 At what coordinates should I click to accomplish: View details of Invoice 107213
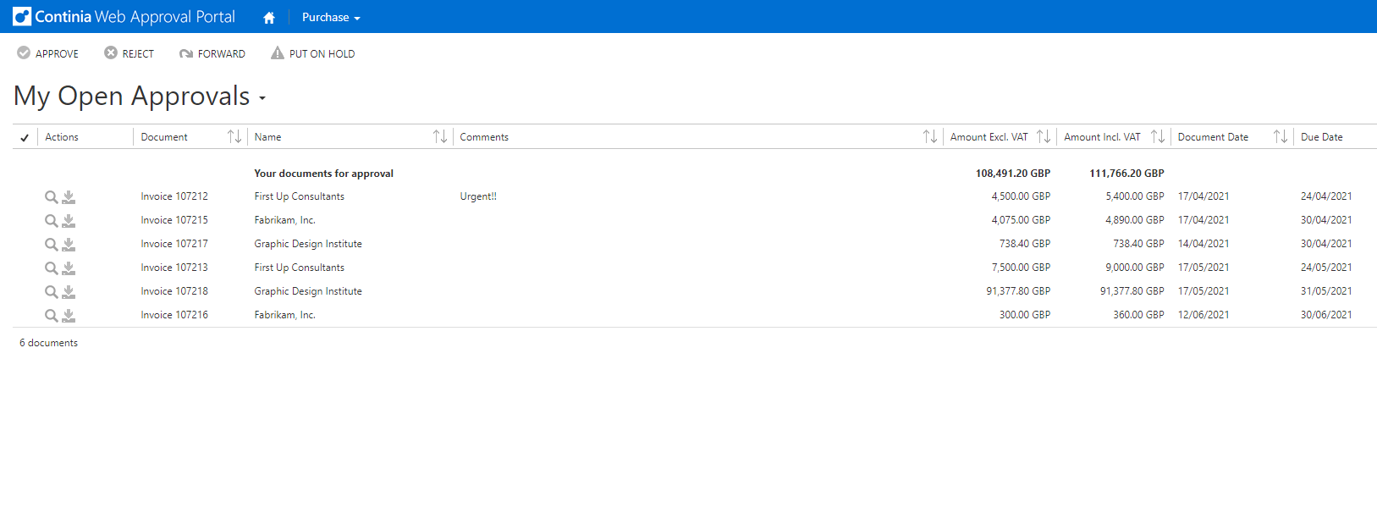52,268
